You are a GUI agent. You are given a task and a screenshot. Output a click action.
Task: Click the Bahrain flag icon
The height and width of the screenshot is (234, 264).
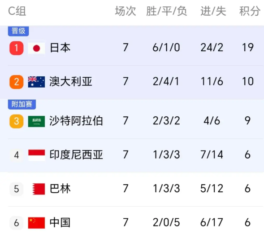click(39, 189)
